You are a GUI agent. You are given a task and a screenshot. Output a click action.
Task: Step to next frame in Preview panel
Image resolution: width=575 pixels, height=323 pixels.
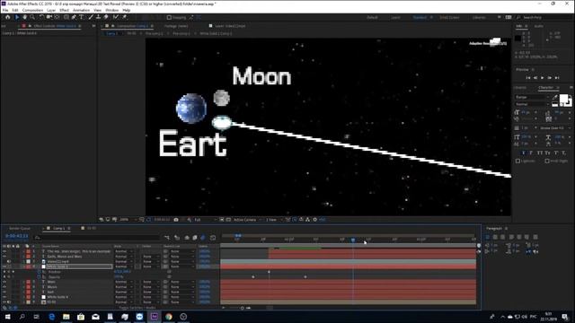(549, 78)
